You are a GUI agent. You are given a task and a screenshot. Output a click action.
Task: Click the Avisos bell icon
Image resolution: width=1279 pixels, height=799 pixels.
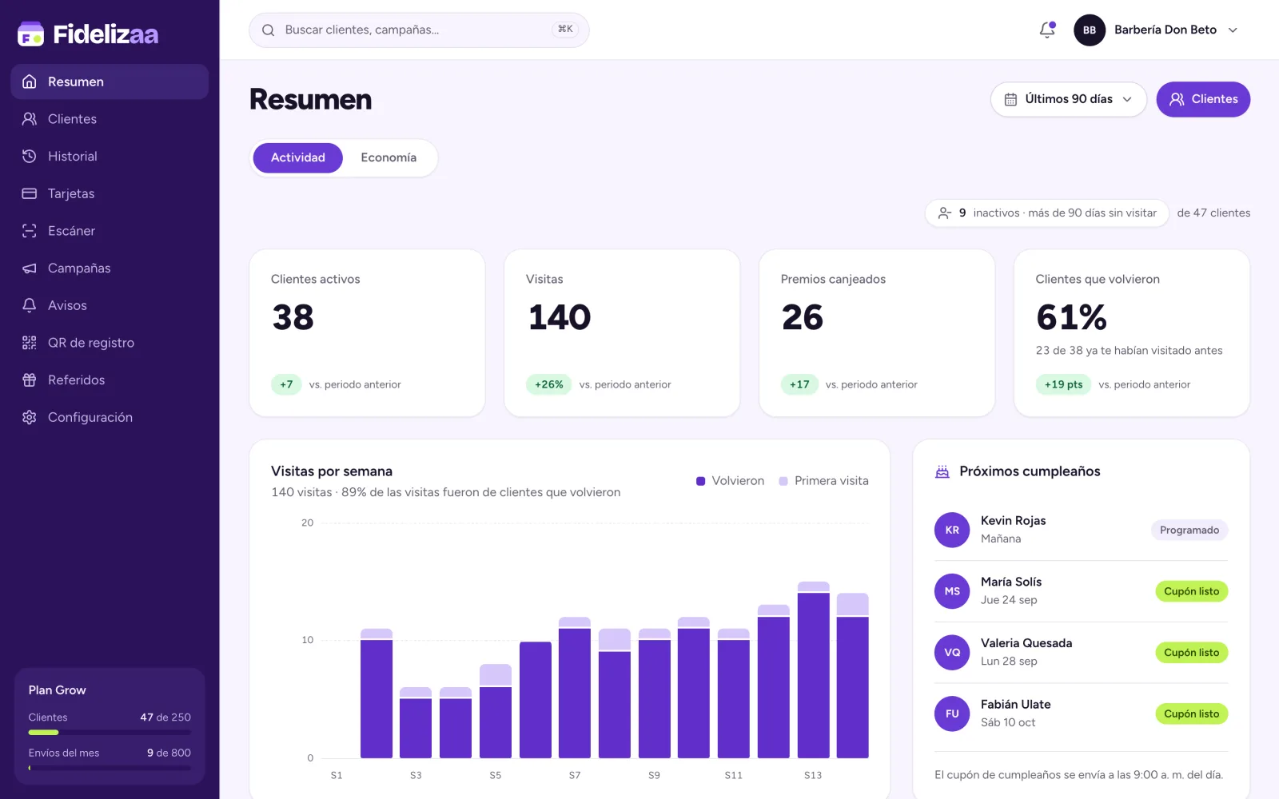pyautogui.click(x=30, y=305)
